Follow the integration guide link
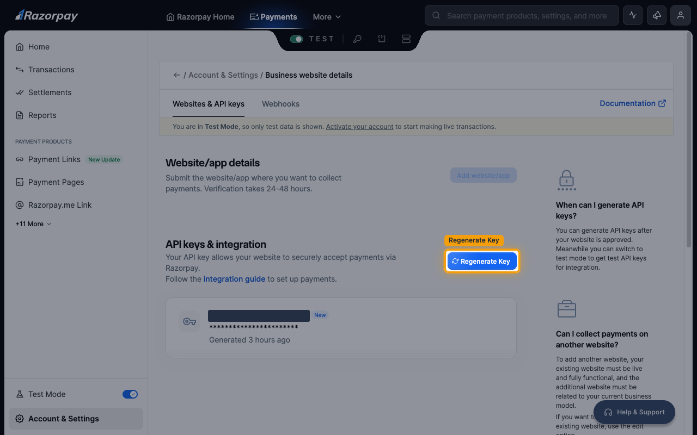 click(234, 279)
